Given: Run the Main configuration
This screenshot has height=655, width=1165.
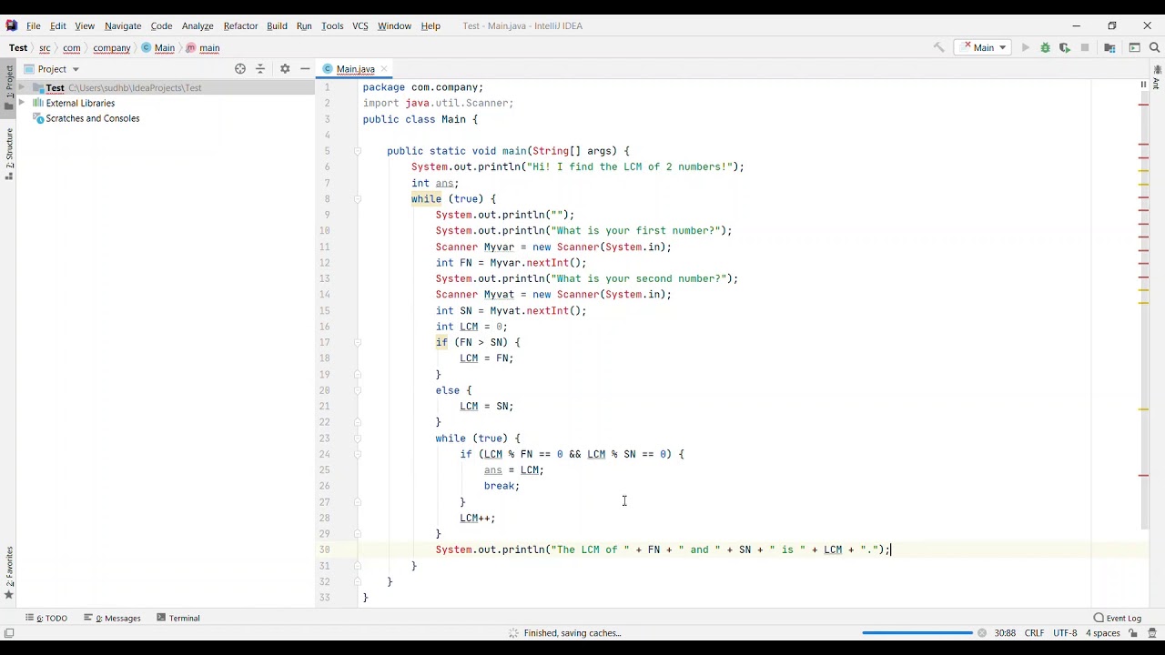Looking at the screenshot, I should pyautogui.click(x=1026, y=47).
